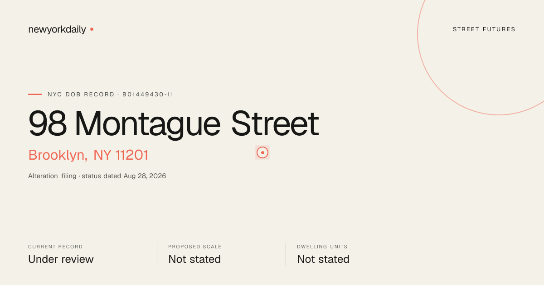Image resolution: width=544 pixels, height=285 pixels.
Task: Click the 98 Montague Street headline
Action: tap(174, 123)
